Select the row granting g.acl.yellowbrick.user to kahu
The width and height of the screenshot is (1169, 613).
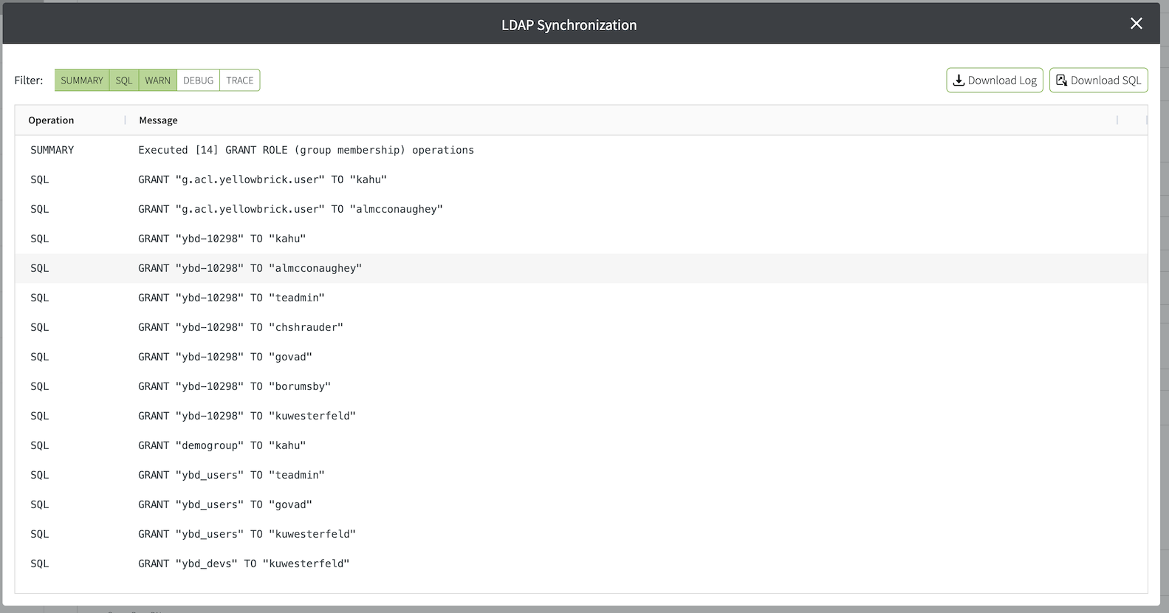(x=262, y=179)
